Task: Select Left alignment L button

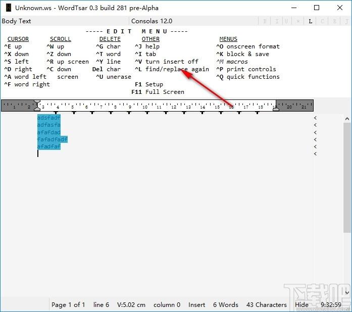Action: [x=310, y=21]
